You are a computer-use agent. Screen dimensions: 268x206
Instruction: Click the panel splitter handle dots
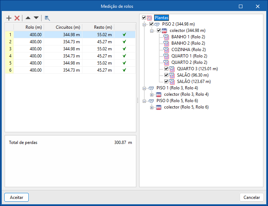tap(138, 101)
